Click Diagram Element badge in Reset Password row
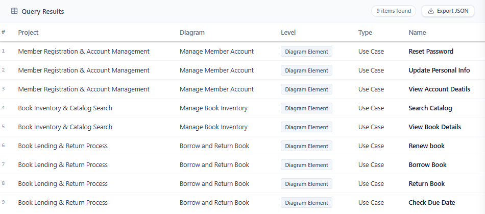The image size is (485, 214). pyautogui.click(x=306, y=52)
